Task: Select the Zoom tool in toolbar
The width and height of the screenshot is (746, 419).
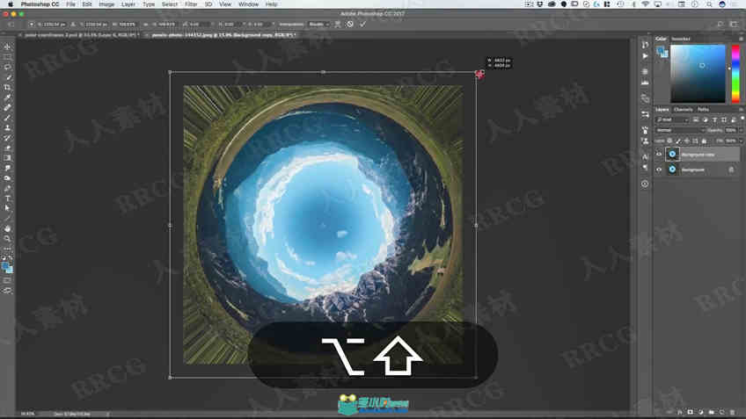Action: pyautogui.click(x=7, y=238)
